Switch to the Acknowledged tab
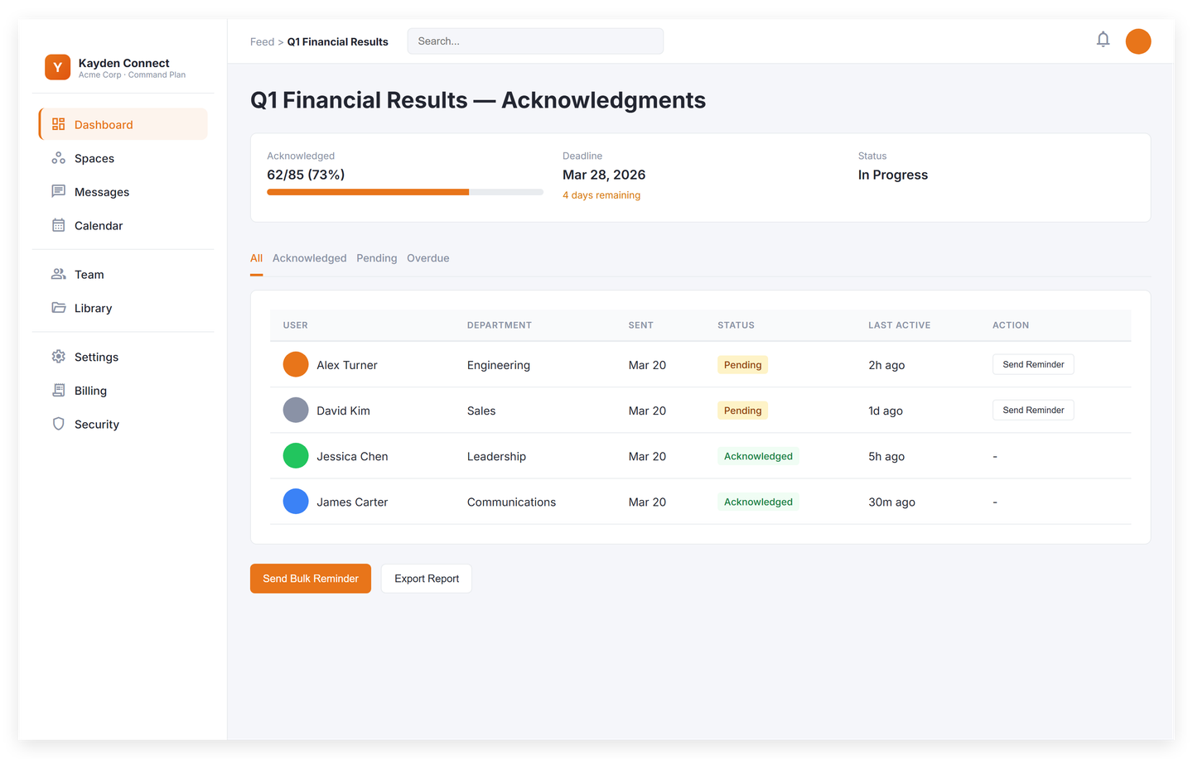The image size is (1193, 759). (x=309, y=258)
